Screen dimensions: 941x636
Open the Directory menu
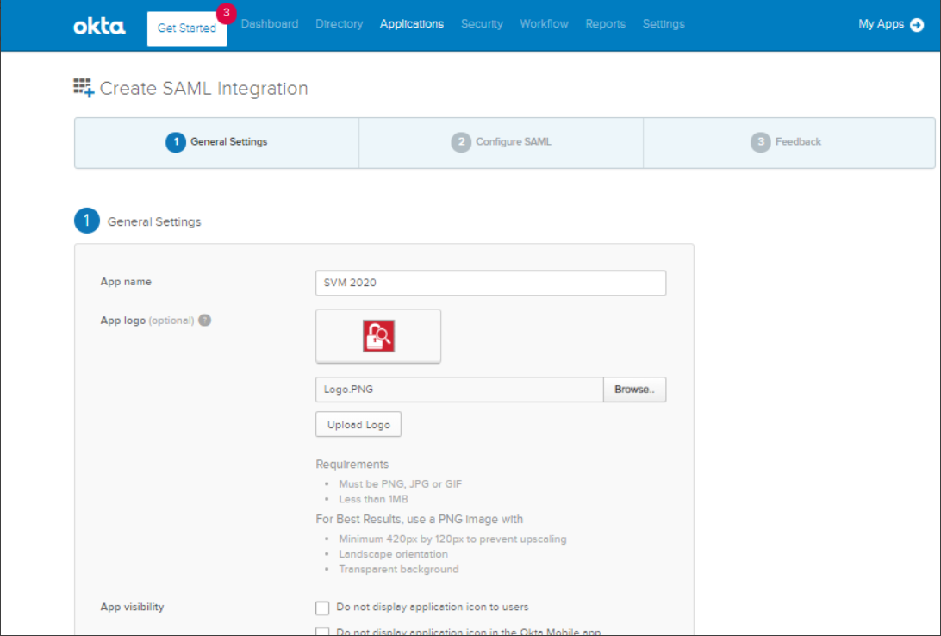340,24
